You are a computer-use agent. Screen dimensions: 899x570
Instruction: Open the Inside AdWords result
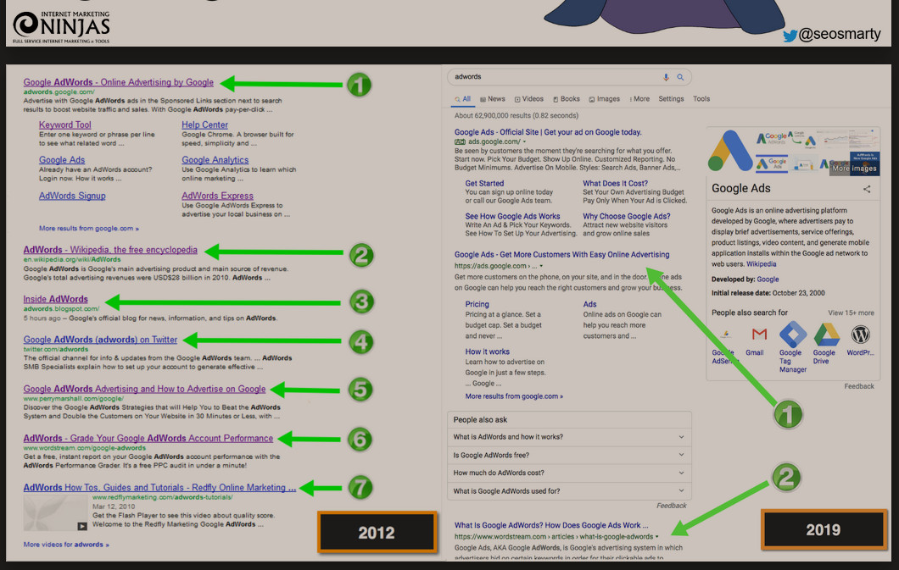(56, 299)
